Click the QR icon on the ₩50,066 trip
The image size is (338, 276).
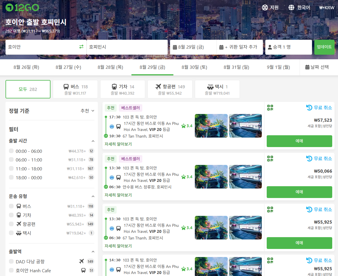(x=270, y=158)
